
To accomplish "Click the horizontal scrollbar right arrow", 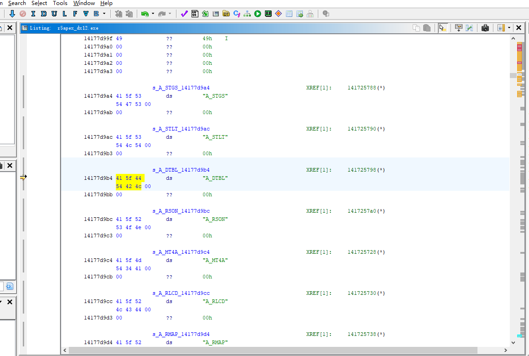I will tap(505, 350).
